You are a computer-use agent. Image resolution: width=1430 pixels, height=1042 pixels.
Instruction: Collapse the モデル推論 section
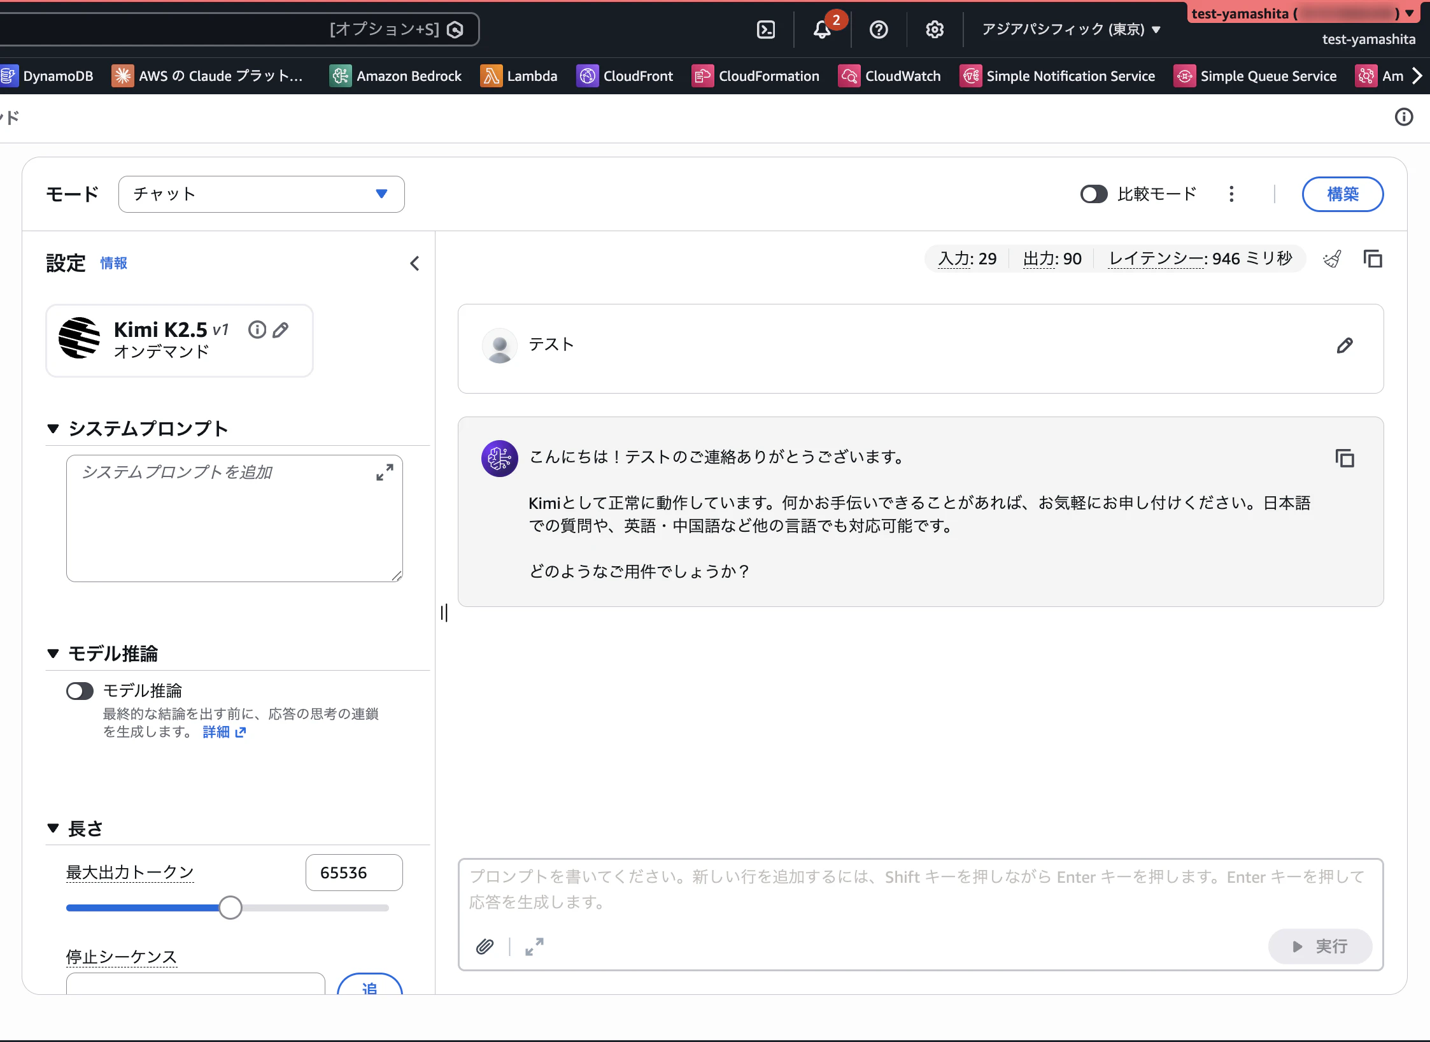click(x=53, y=653)
